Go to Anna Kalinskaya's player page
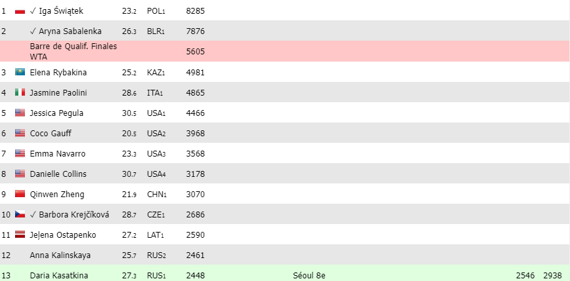 [x=60, y=255]
